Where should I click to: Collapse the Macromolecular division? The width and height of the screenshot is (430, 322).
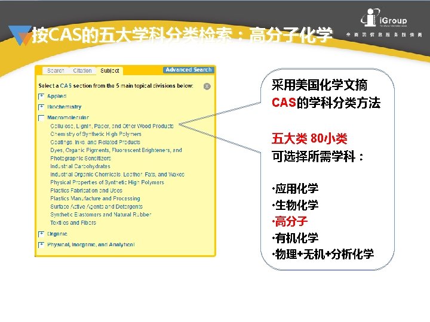coord(41,117)
